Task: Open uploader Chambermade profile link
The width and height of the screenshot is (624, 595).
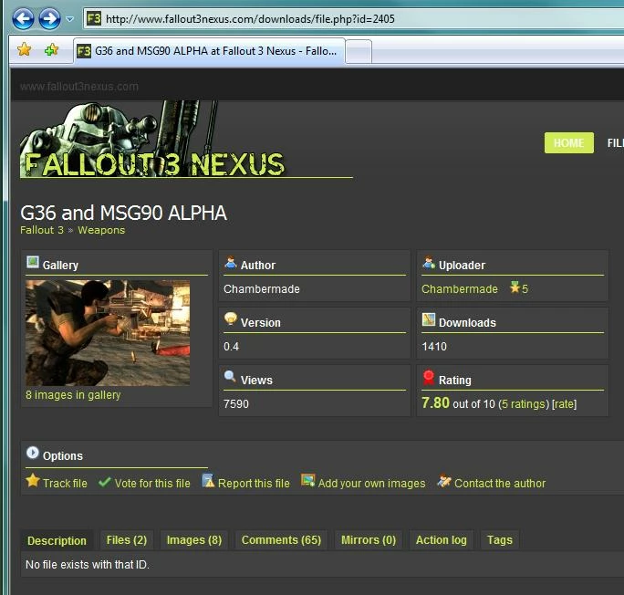Action: (460, 289)
